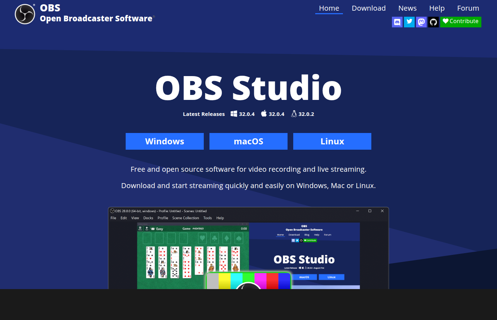Click the OBS logo in the header
Screen dimensions: 497x320
[24, 14]
